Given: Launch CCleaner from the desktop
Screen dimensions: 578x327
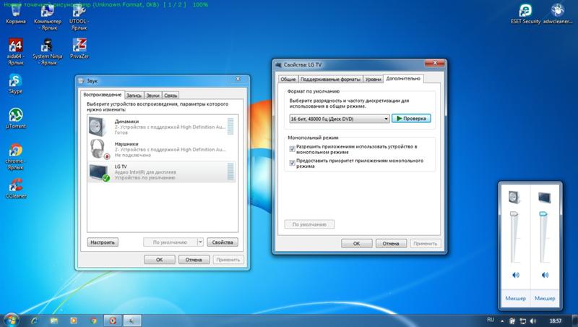Looking at the screenshot, I should 16,188.
